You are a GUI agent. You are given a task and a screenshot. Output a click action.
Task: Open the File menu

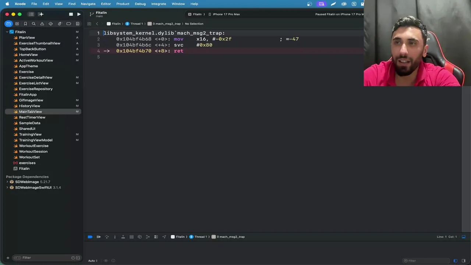[34, 4]
